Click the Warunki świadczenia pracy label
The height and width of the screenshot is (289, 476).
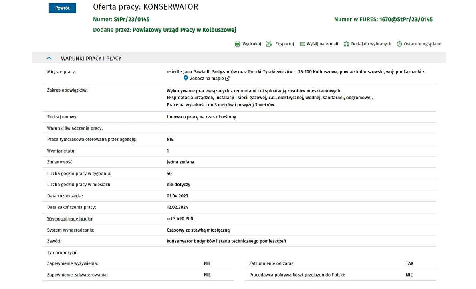(x=75, y=128)
